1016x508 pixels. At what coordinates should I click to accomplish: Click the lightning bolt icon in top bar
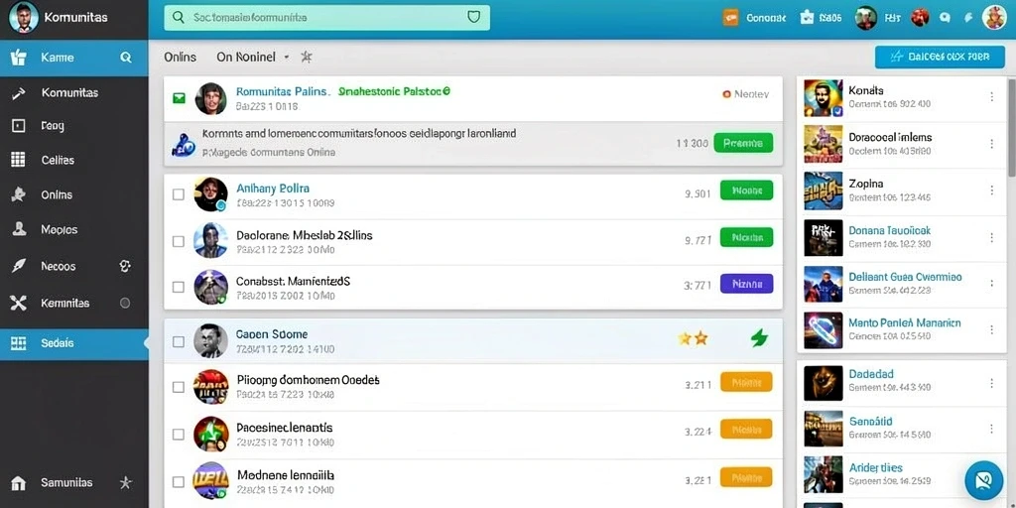(968, 18)
